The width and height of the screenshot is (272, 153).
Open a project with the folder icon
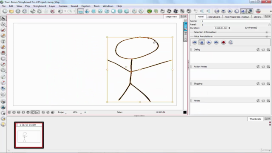click(11, 11)
